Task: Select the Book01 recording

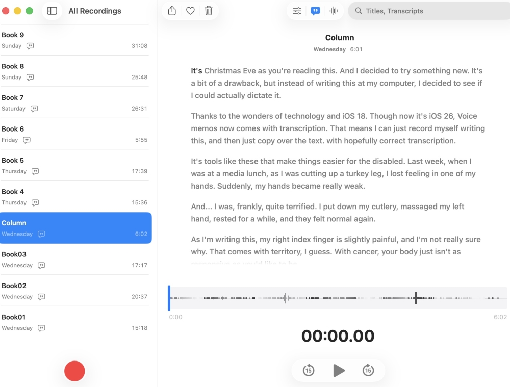Action: point(74,322)
